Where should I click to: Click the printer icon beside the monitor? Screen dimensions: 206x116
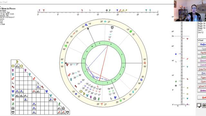(204, 105)
